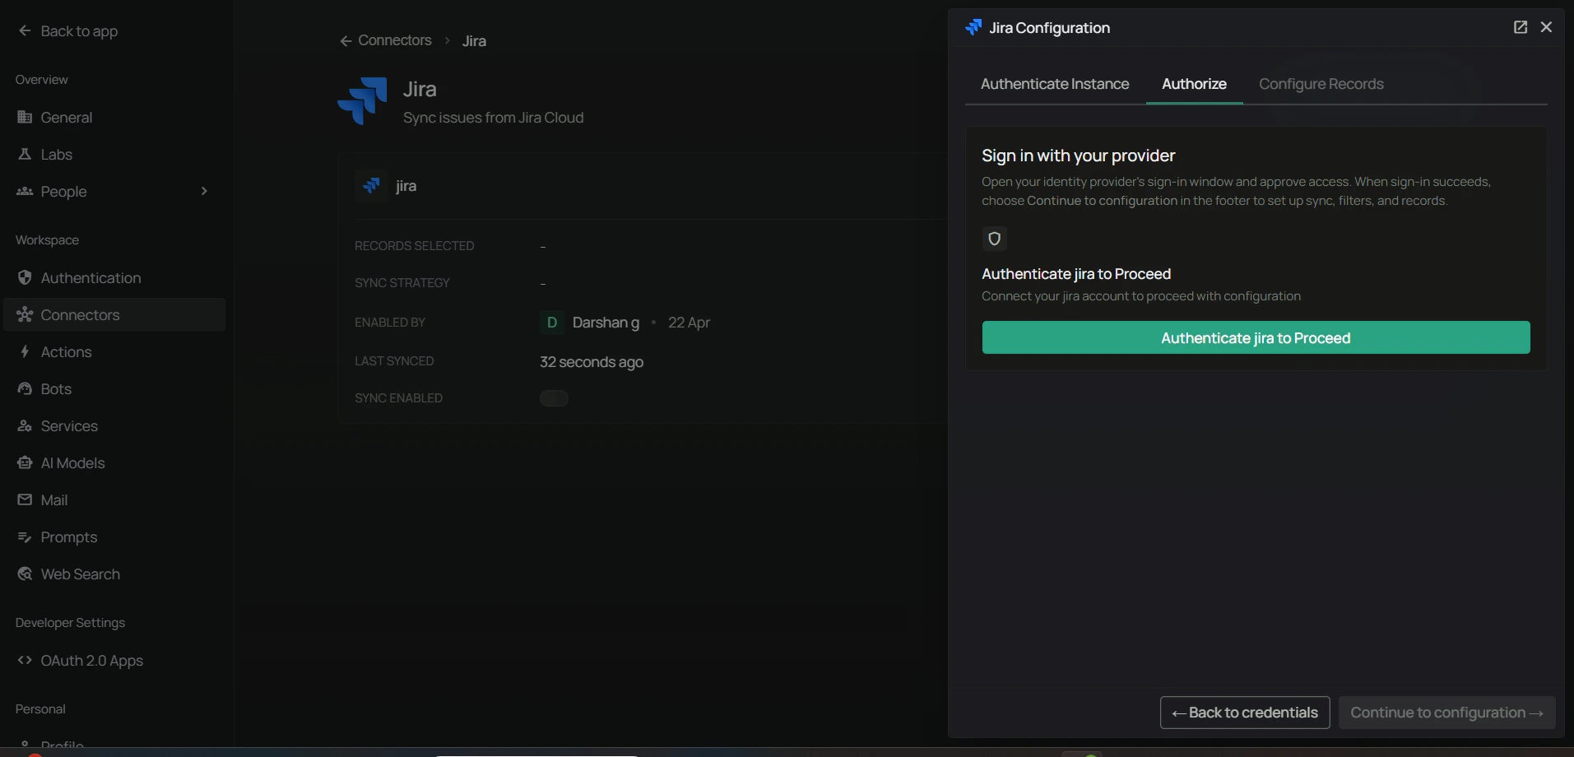Click the Mail envelope icon

[25, 499]
